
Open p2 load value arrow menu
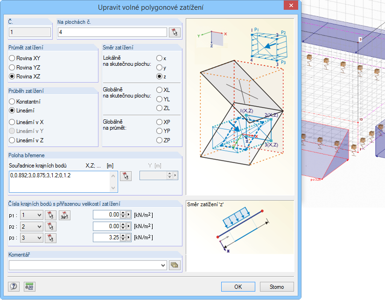[x=129, y=226]
